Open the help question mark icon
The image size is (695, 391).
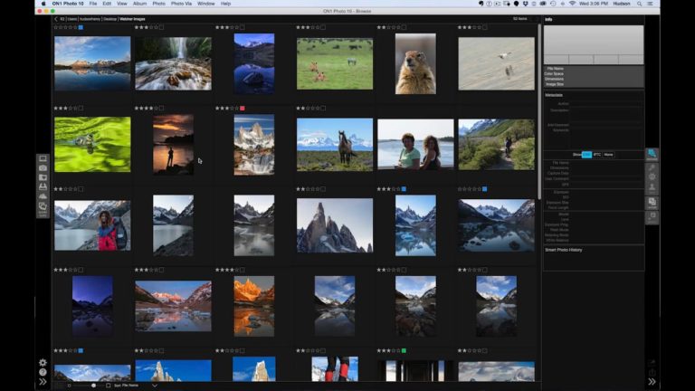click(43, 372)
